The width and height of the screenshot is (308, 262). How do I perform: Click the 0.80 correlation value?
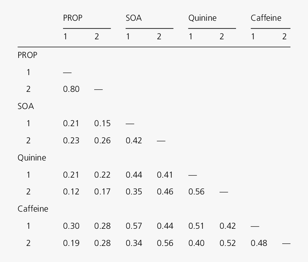[71, 89]
